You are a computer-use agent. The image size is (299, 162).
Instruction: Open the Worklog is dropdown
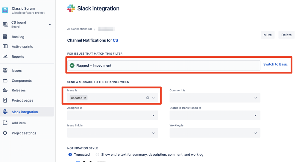[215, 133]
